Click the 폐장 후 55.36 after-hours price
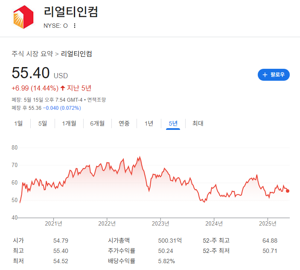Image resolution: width=300 pixels, height=270 pixels. 26,108
